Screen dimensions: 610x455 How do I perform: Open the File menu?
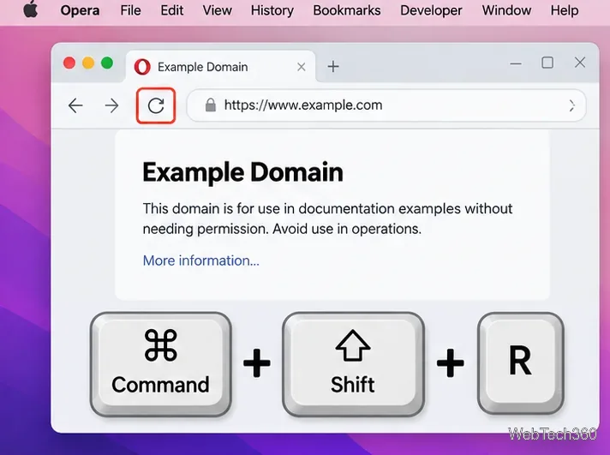[130, 10]
